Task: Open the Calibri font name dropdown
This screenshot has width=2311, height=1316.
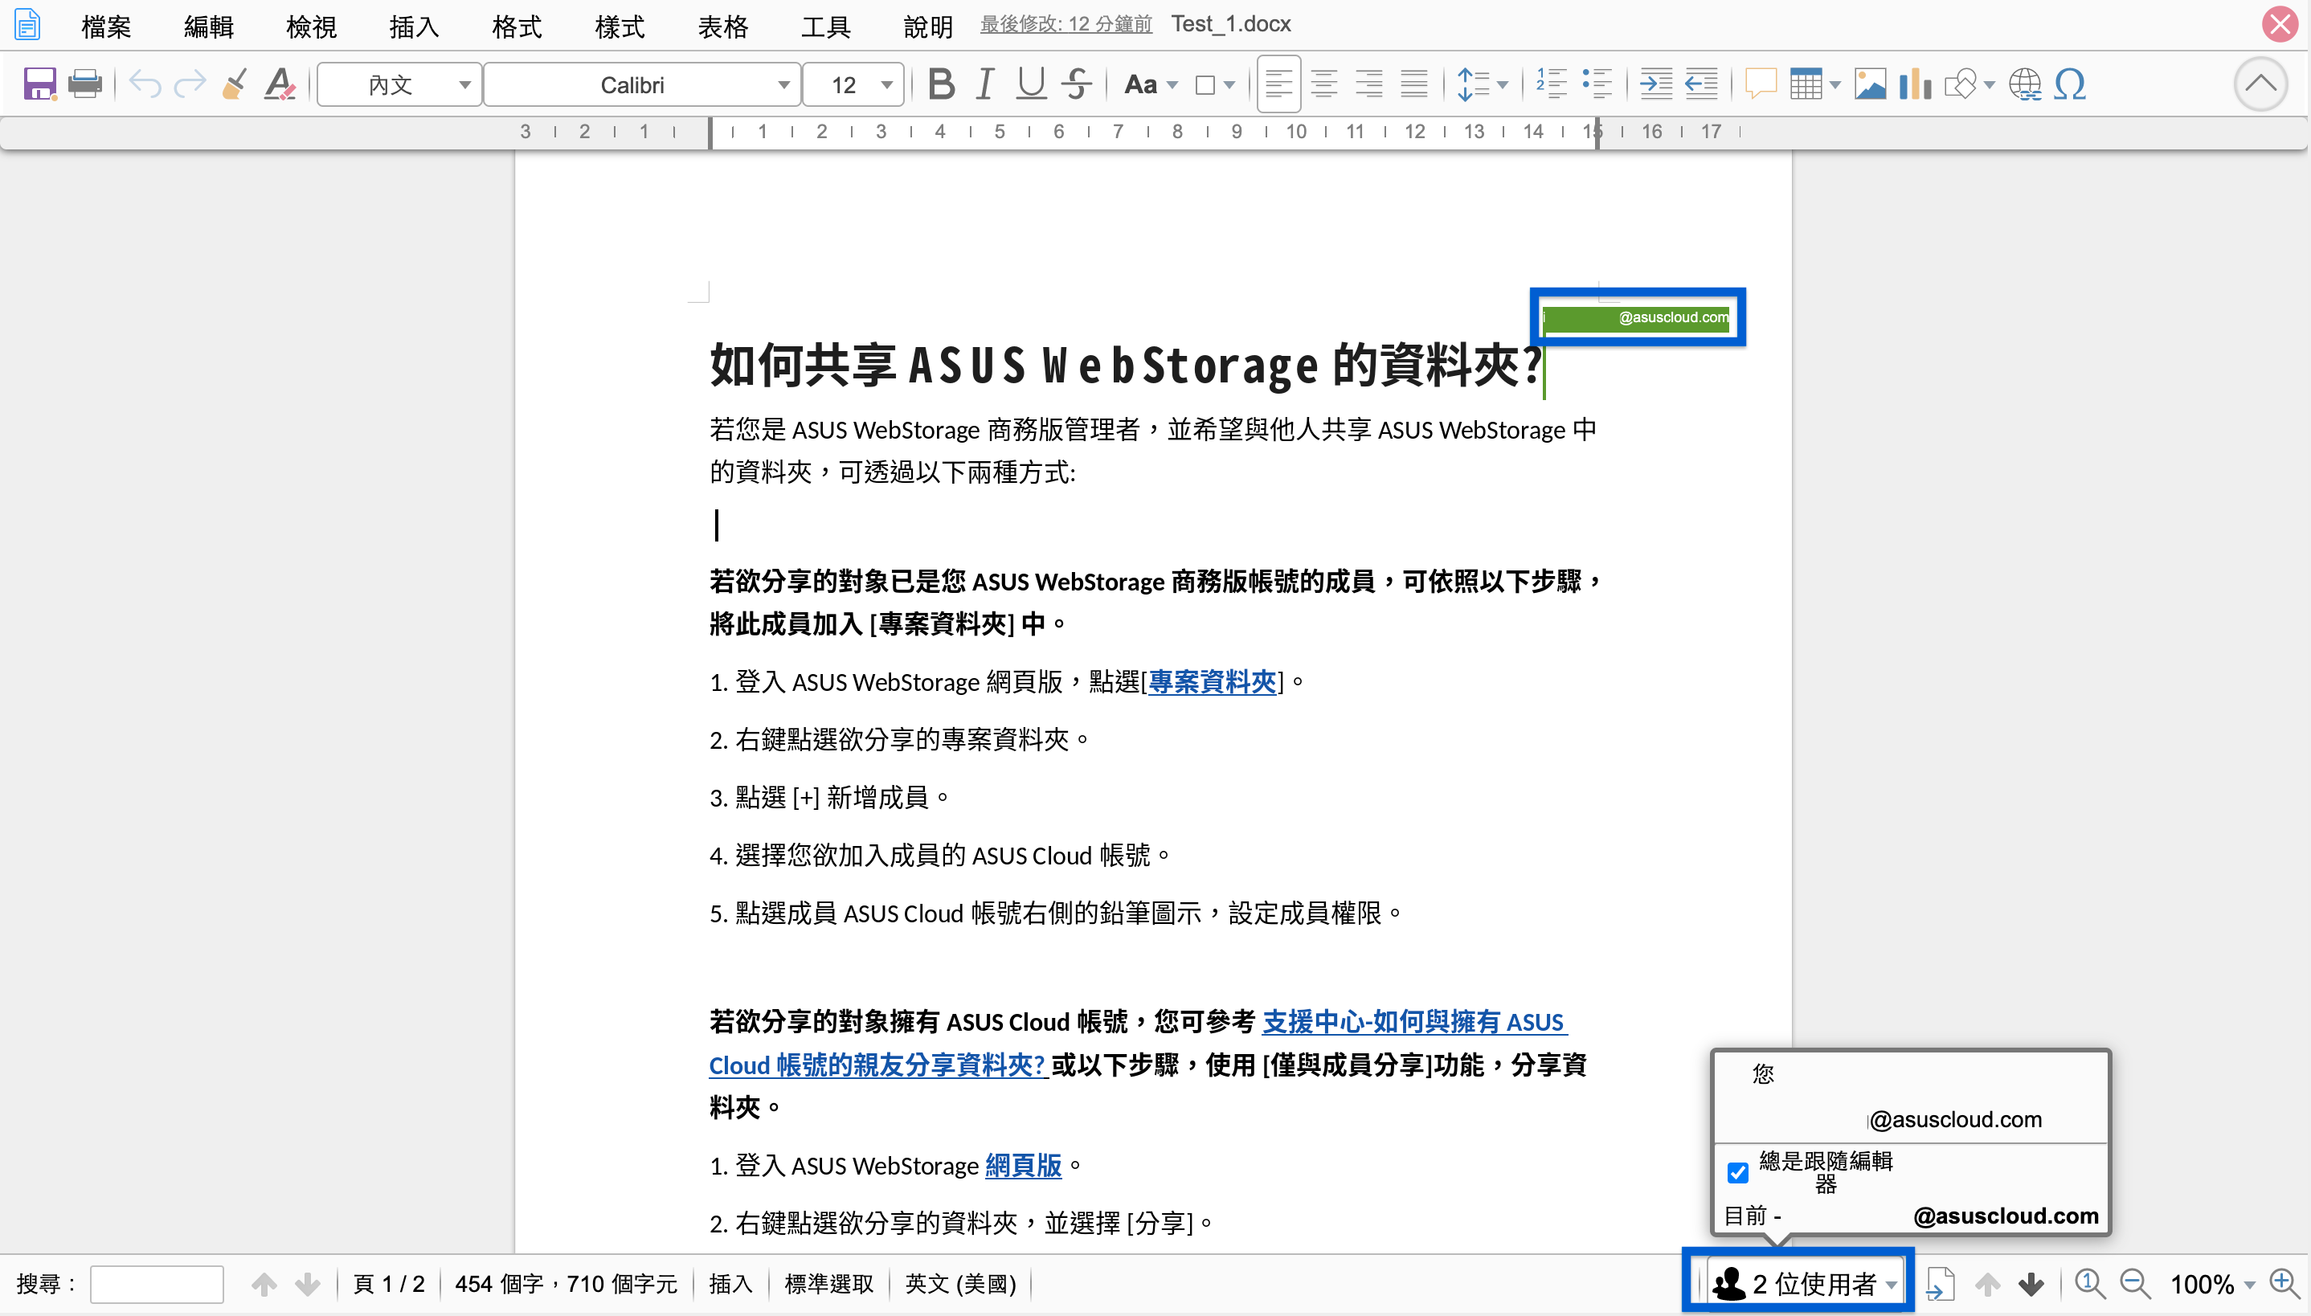Action: click(642, 85)
